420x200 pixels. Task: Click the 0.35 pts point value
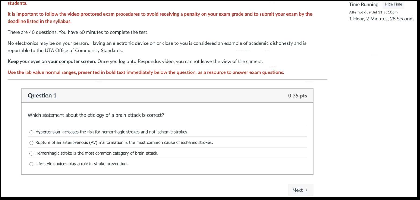[x=297, y=96]
